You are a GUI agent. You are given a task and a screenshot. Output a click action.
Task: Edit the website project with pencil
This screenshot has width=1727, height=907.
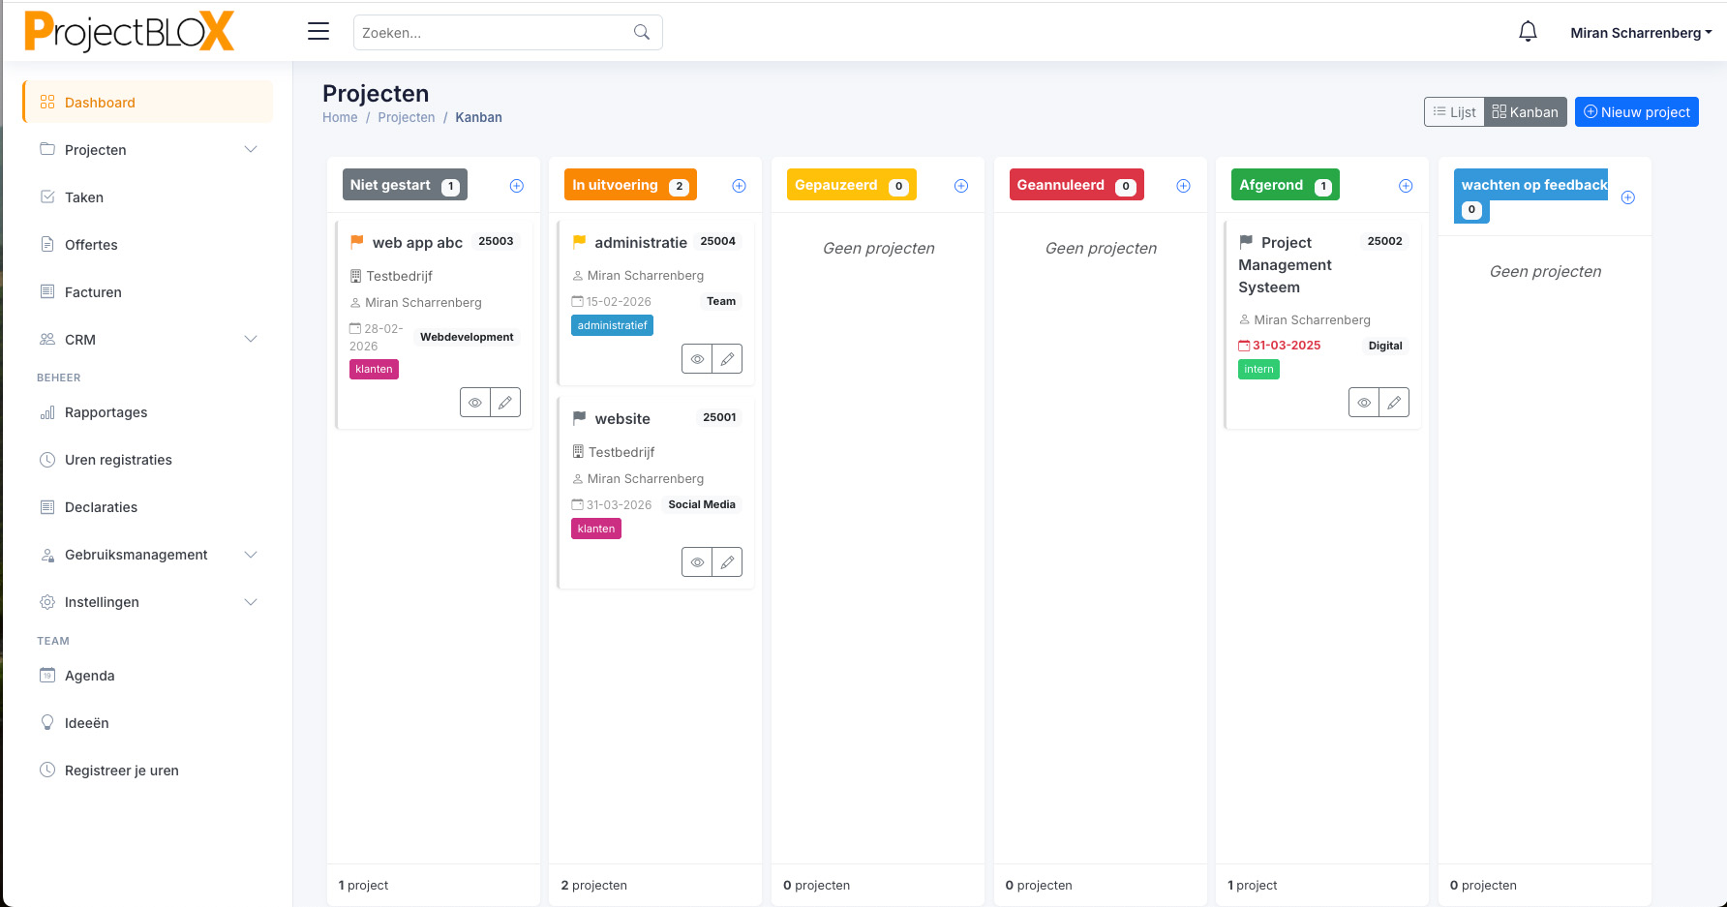727,562
